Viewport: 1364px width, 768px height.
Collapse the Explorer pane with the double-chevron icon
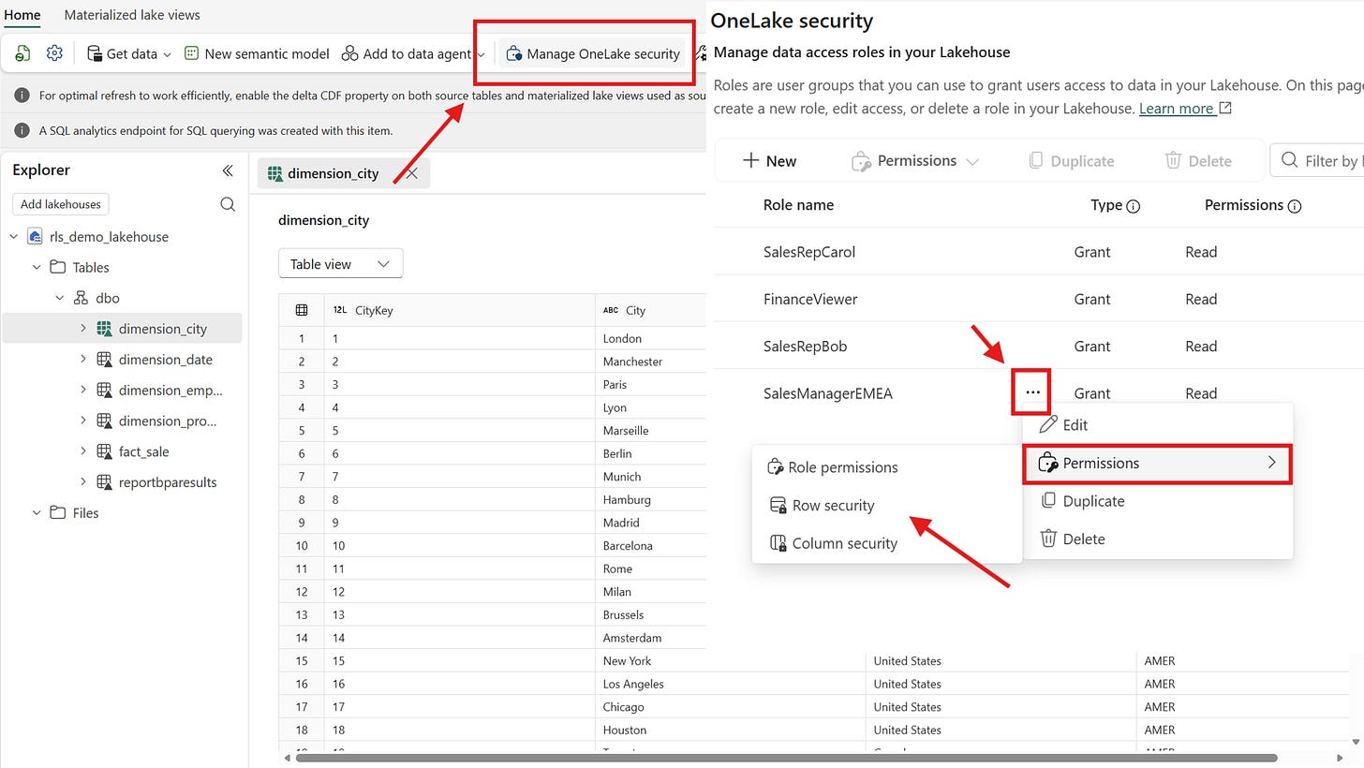coord(228,170)
